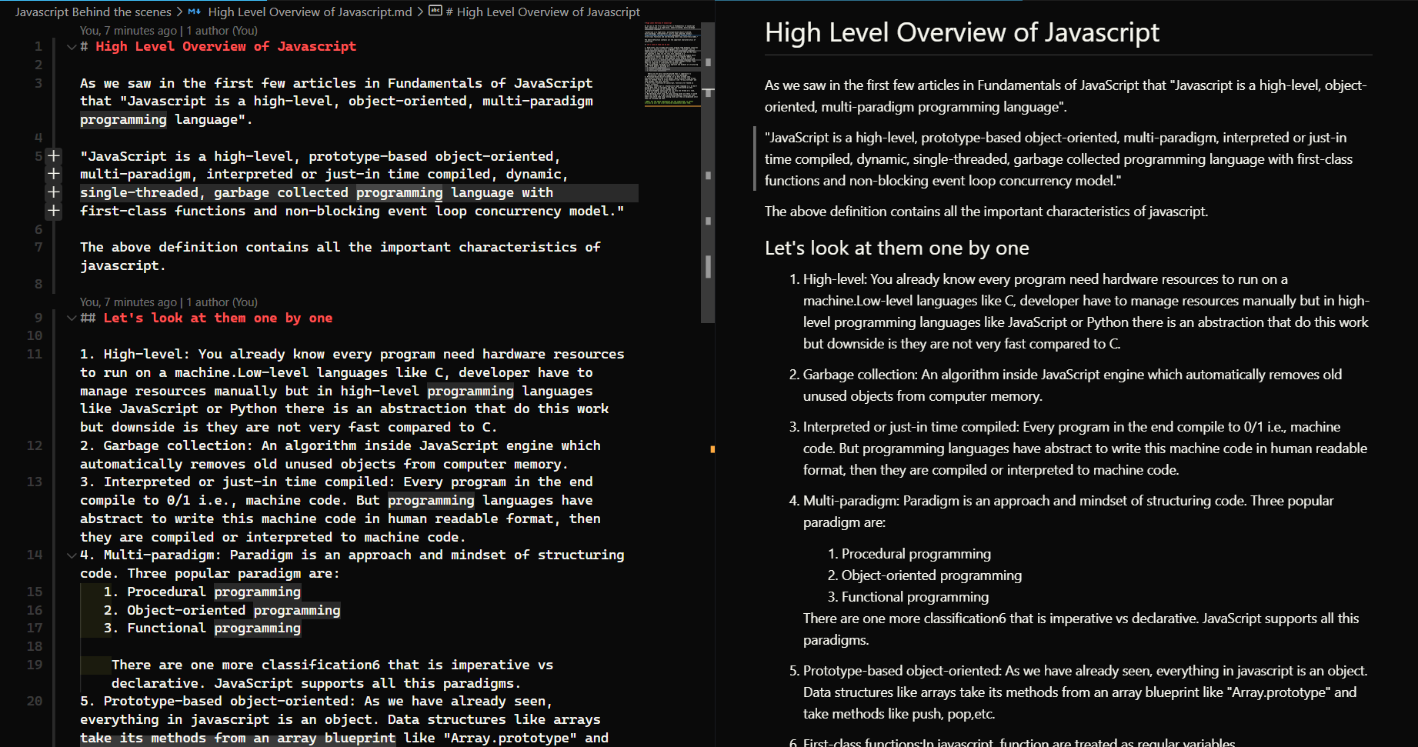Image resolution: width=1418 pixels, height=747 pixels.
Task: Click the first plus icon beside line 5
Action: [x=53, y=155]
